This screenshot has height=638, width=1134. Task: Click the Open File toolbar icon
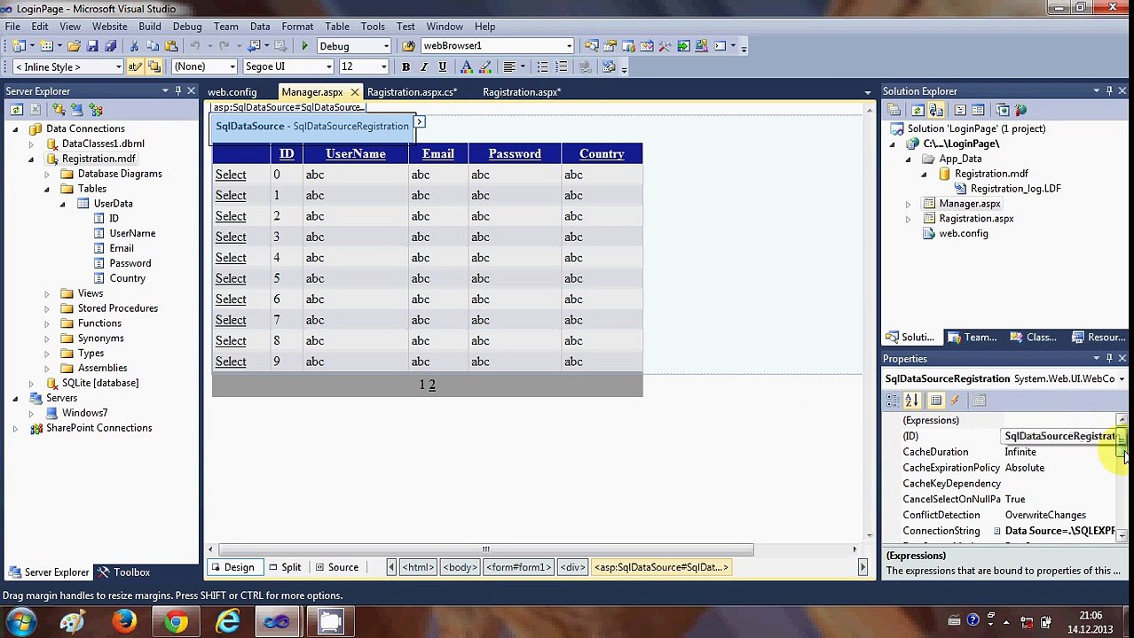point(74,46)
